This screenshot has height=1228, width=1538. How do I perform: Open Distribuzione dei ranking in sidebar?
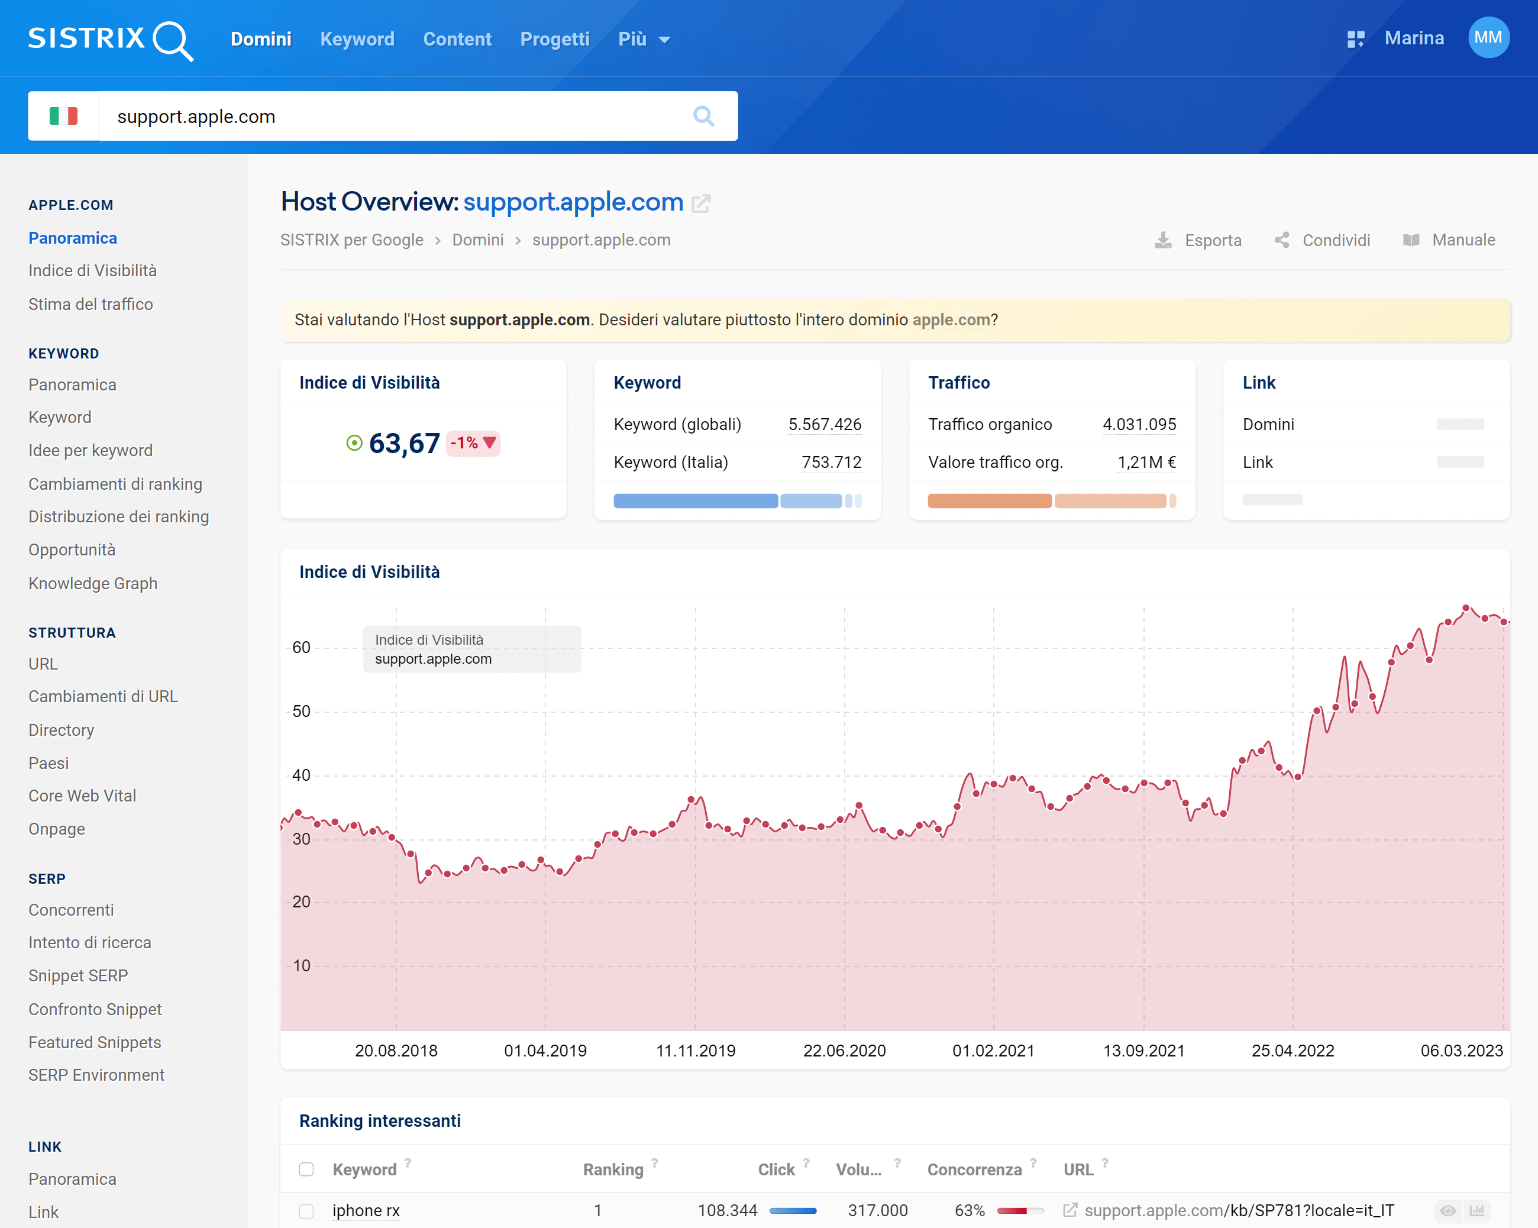coord(119,516)
